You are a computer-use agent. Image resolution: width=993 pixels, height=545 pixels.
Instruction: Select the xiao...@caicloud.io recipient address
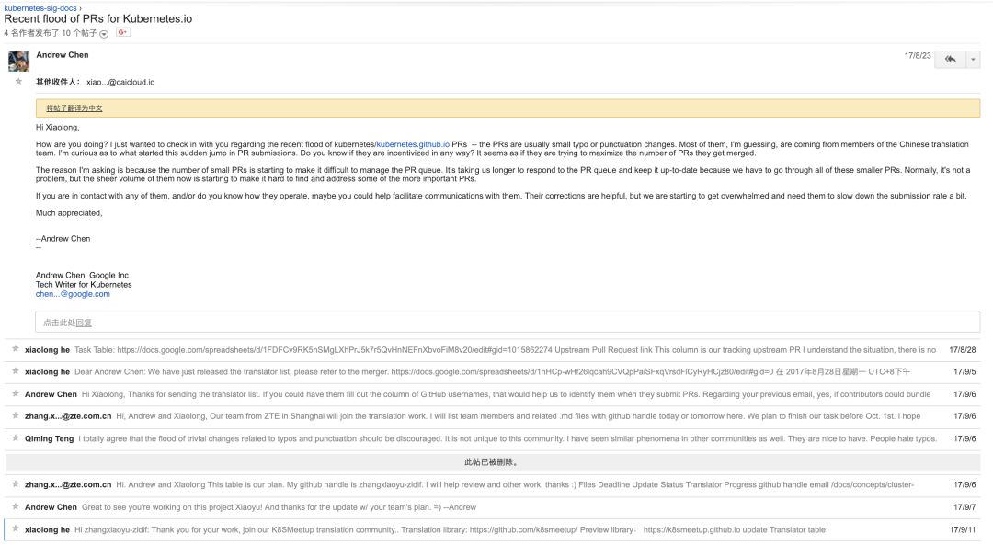coord(120,83)
